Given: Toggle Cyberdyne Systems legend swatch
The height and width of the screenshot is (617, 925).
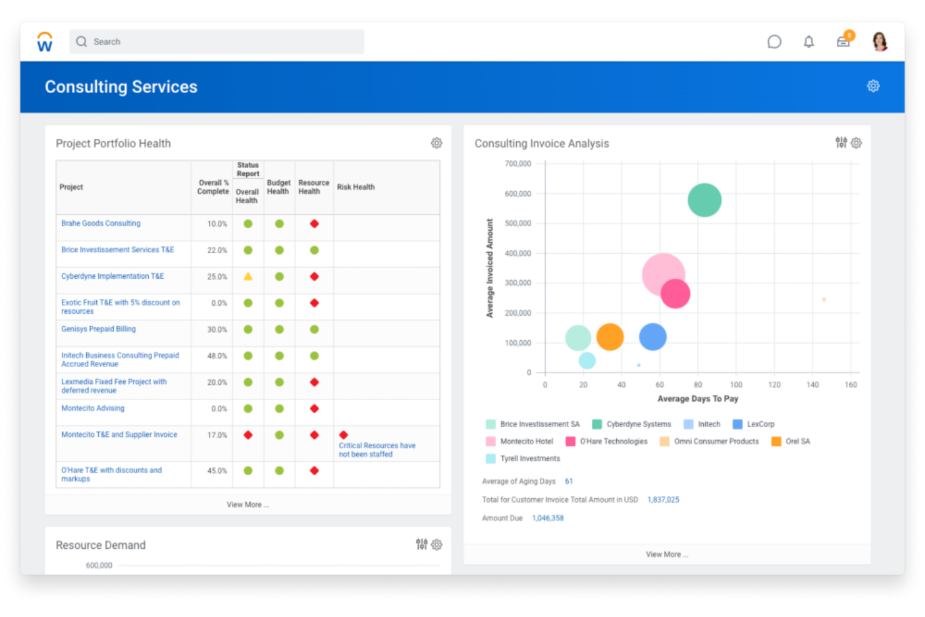Looking at the screenshot, I should click(597, 424).
